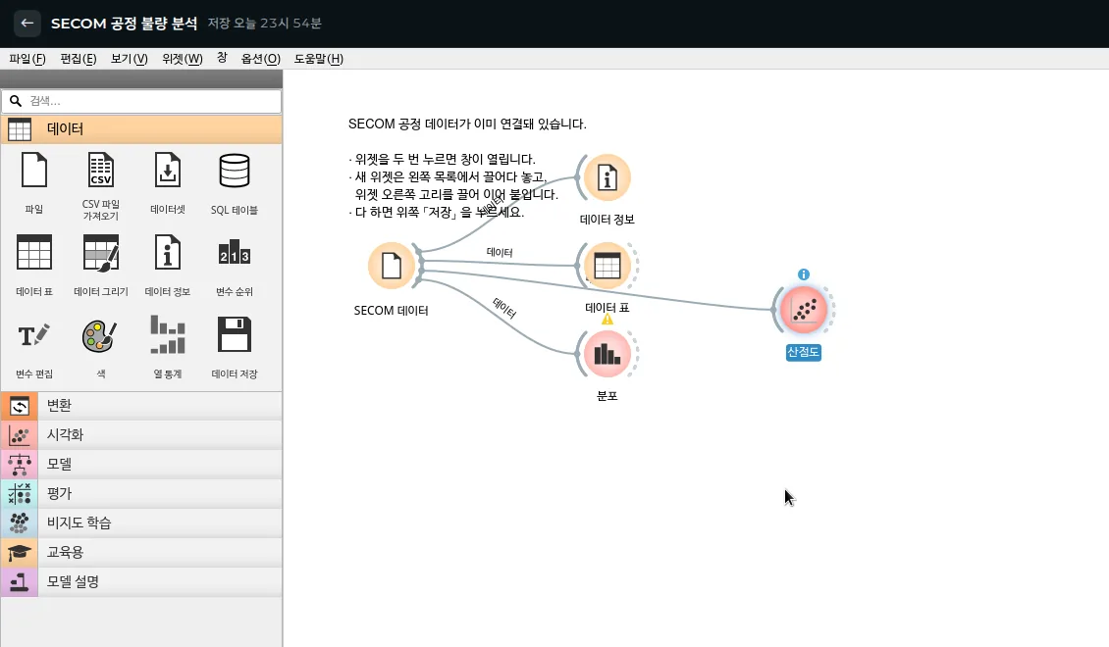1109x647 pixels.
Task: Open the 파일(F) menu
Action: click(26, 59)
